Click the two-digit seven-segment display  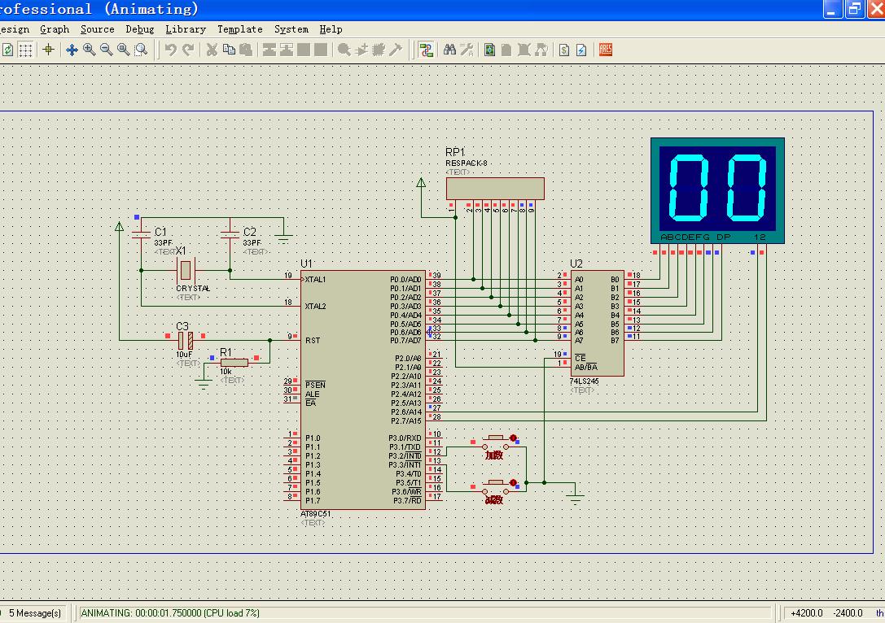tap(717, 190)
